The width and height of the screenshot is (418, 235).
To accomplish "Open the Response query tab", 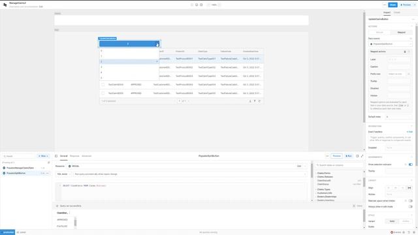I will [74, 156].
